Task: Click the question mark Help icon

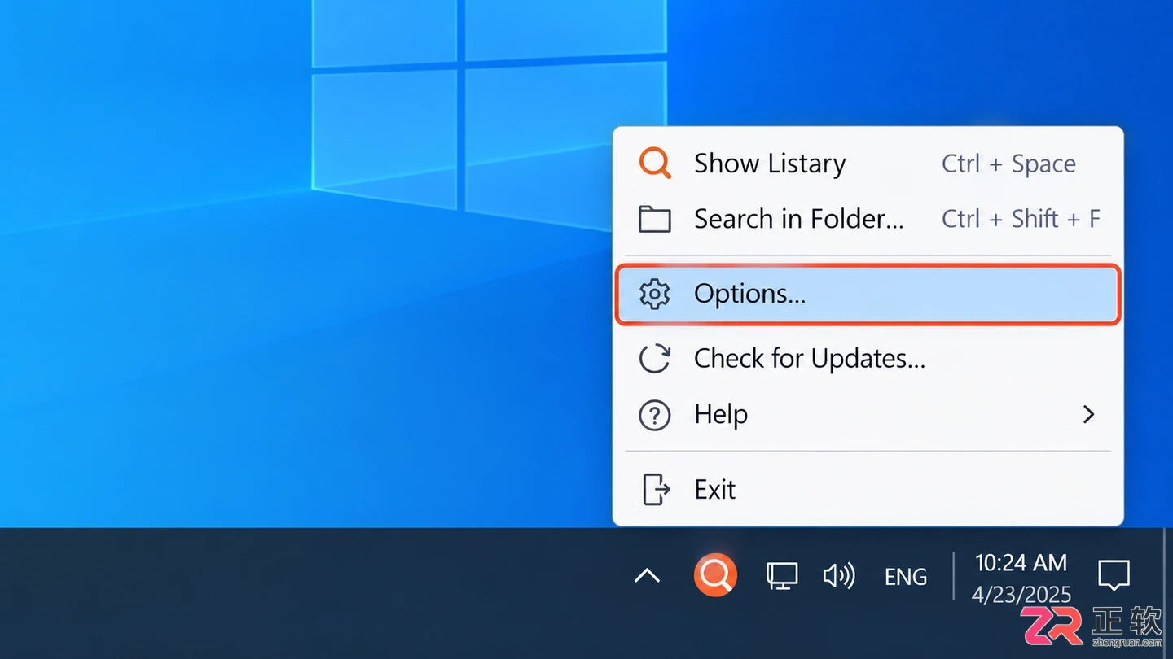Action: pyautogui.click(x=655, y=415)
